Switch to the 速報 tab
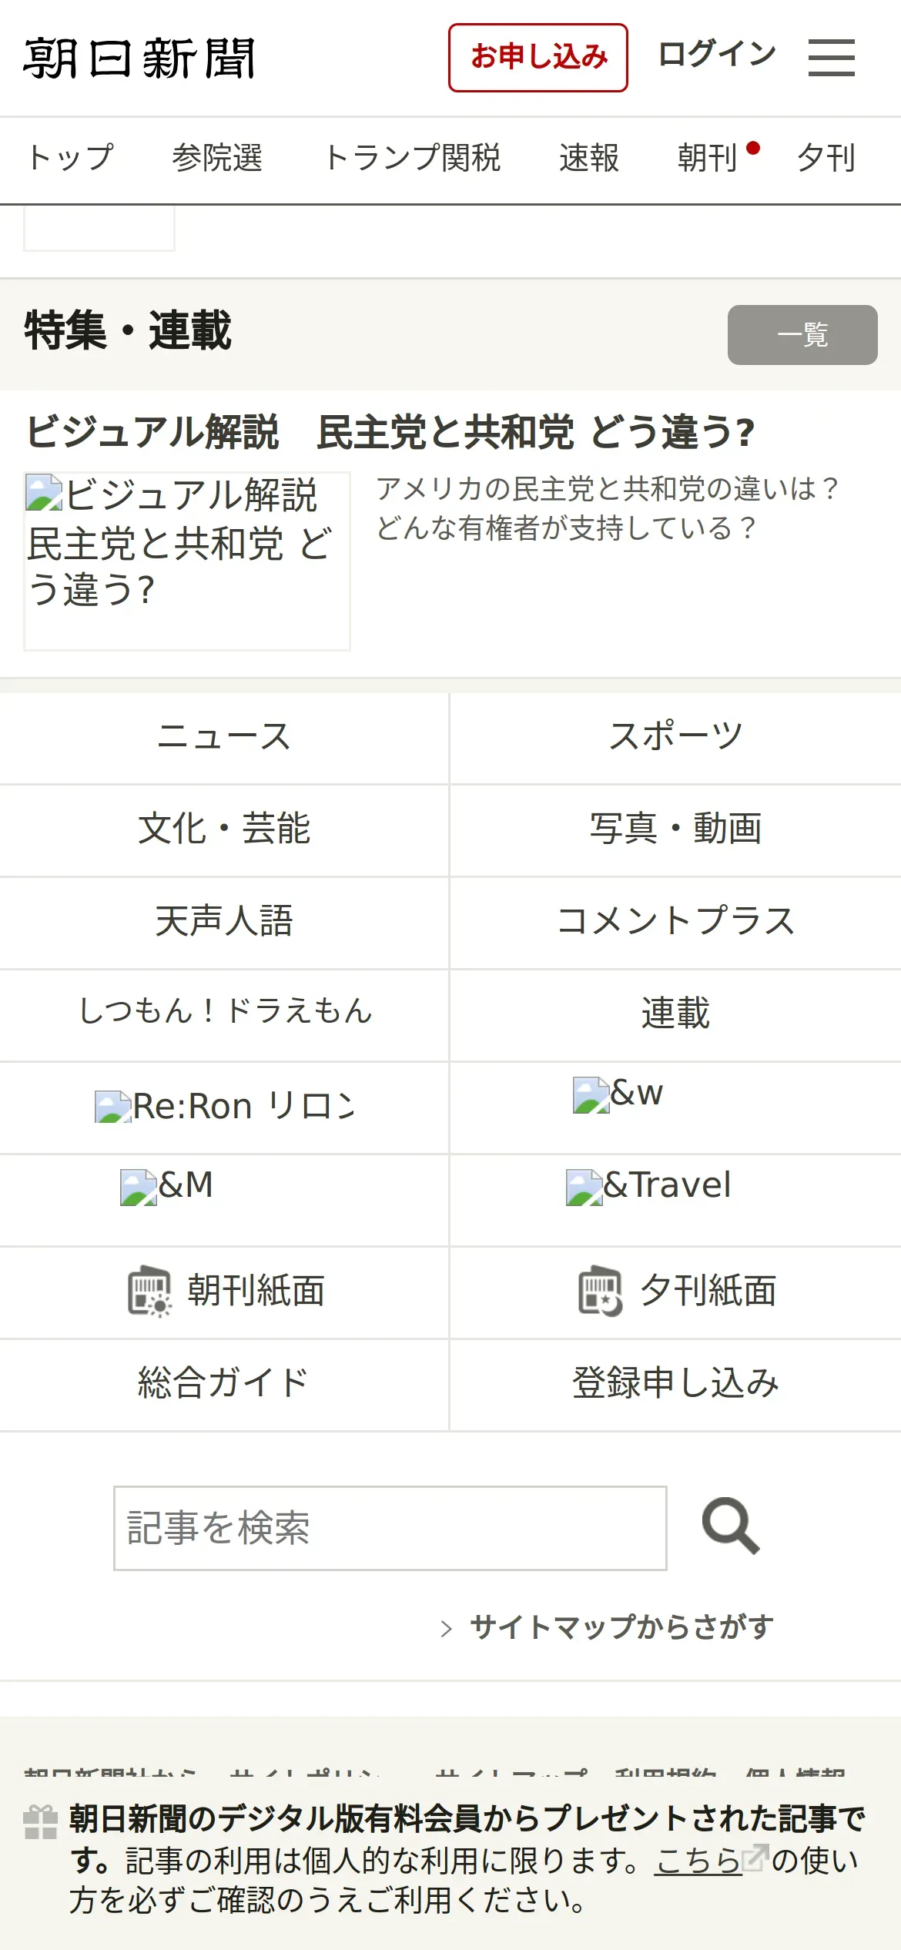The width and height of the screenshot is (901, 1950). (x=589, y=158)
